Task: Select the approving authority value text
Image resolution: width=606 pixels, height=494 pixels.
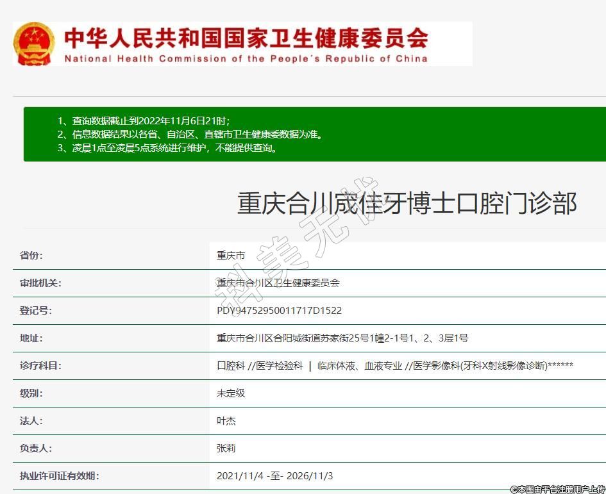Action: pyautogui.click(x=278, y=283)
